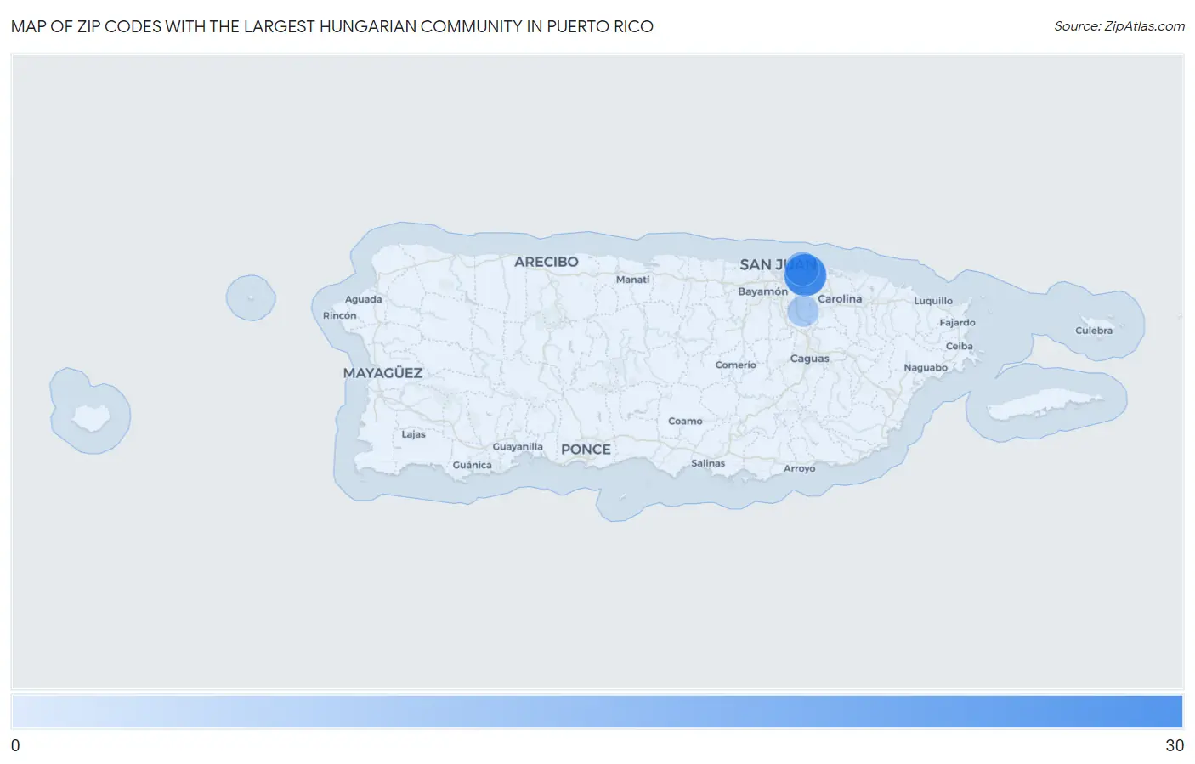Viewport: 1195px width, 764px height.
Task: Click the Manatí label
Action: tap(632, 280)
